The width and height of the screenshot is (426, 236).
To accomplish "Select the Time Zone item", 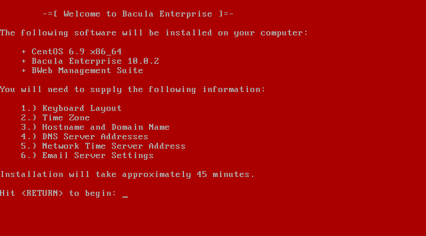I will (x=66, y=117).
